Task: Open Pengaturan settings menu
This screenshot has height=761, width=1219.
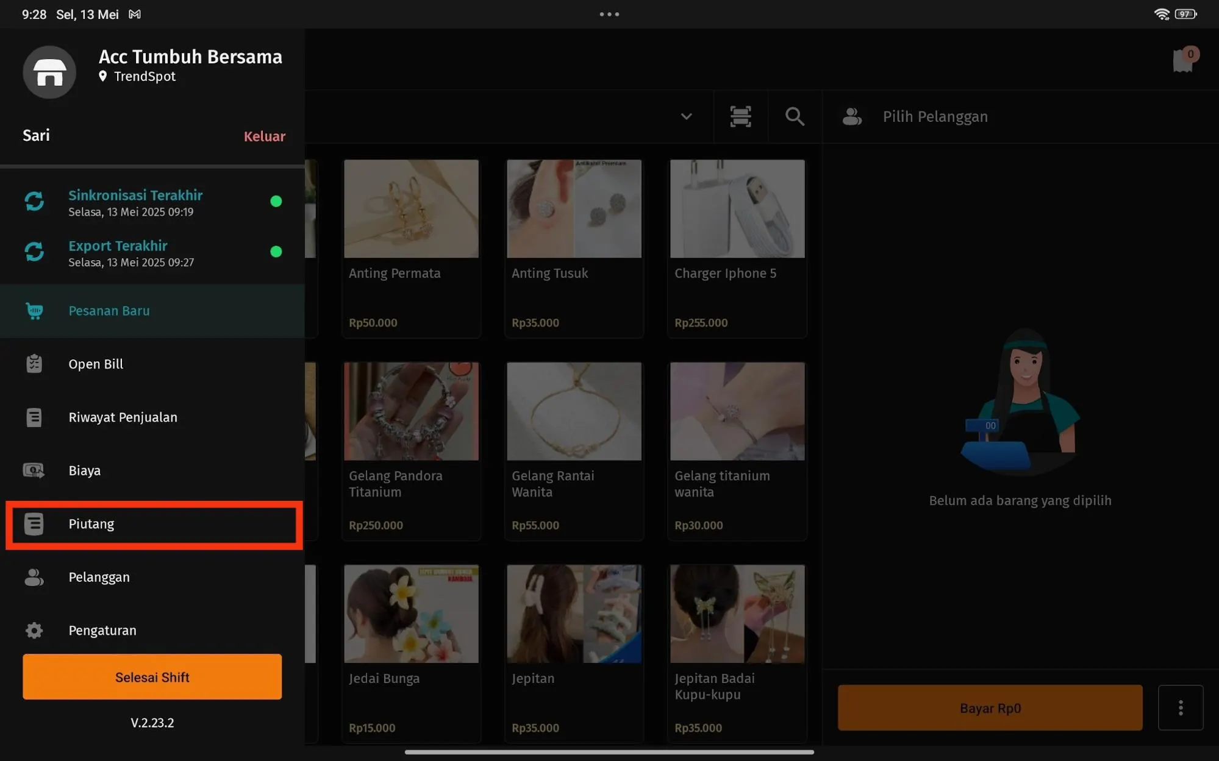Action: (x=152, y=630)
